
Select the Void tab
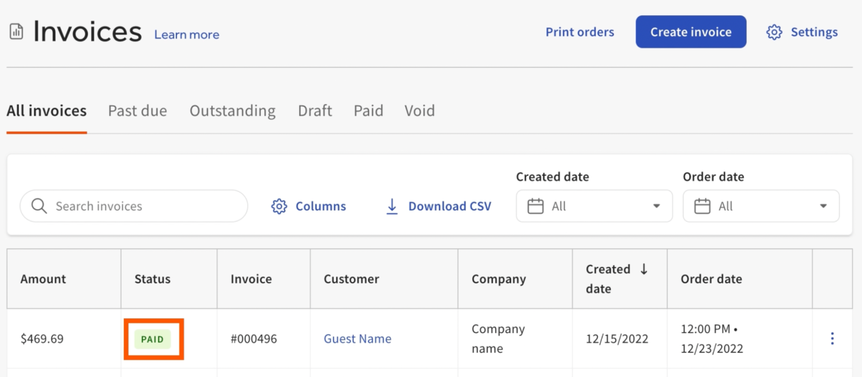click(x=419, y=111)
